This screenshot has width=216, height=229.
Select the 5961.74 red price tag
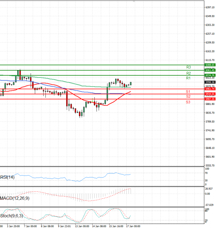click(x=210, y=89)
